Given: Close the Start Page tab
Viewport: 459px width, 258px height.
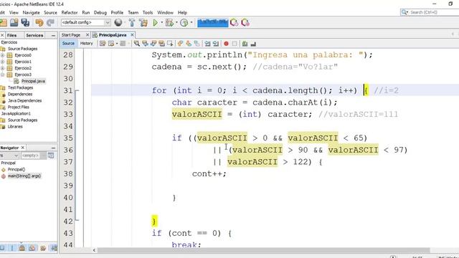Looking at the screenshot, I should click(x=87, y=35).
